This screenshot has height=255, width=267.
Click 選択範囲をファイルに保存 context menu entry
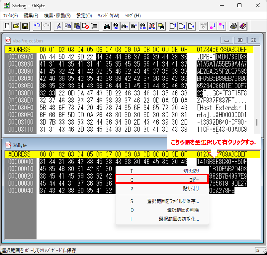(x=162, y=201)
